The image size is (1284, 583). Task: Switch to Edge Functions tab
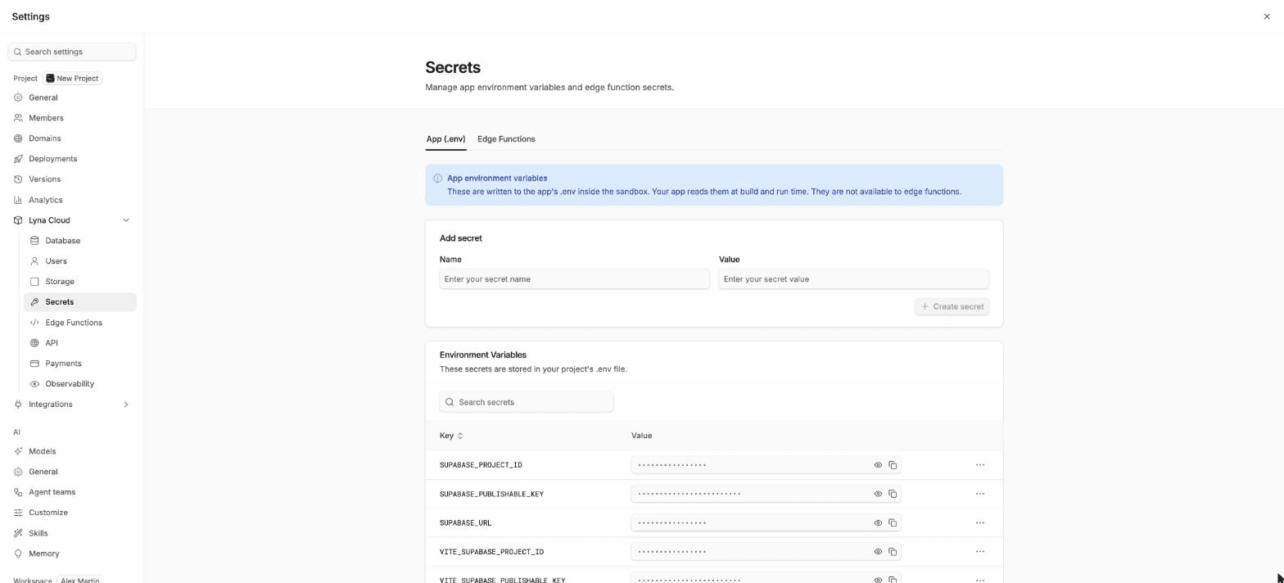coord(506,139)
